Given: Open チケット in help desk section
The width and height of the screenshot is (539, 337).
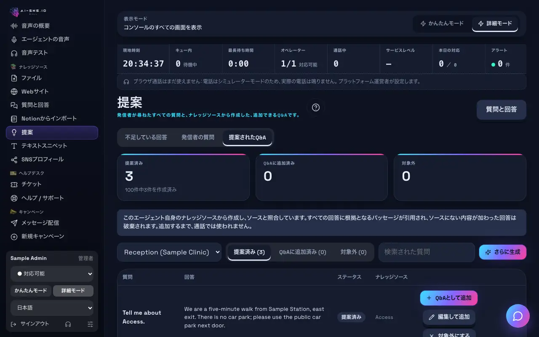Looking at the screenshot, I should (52, 184).
